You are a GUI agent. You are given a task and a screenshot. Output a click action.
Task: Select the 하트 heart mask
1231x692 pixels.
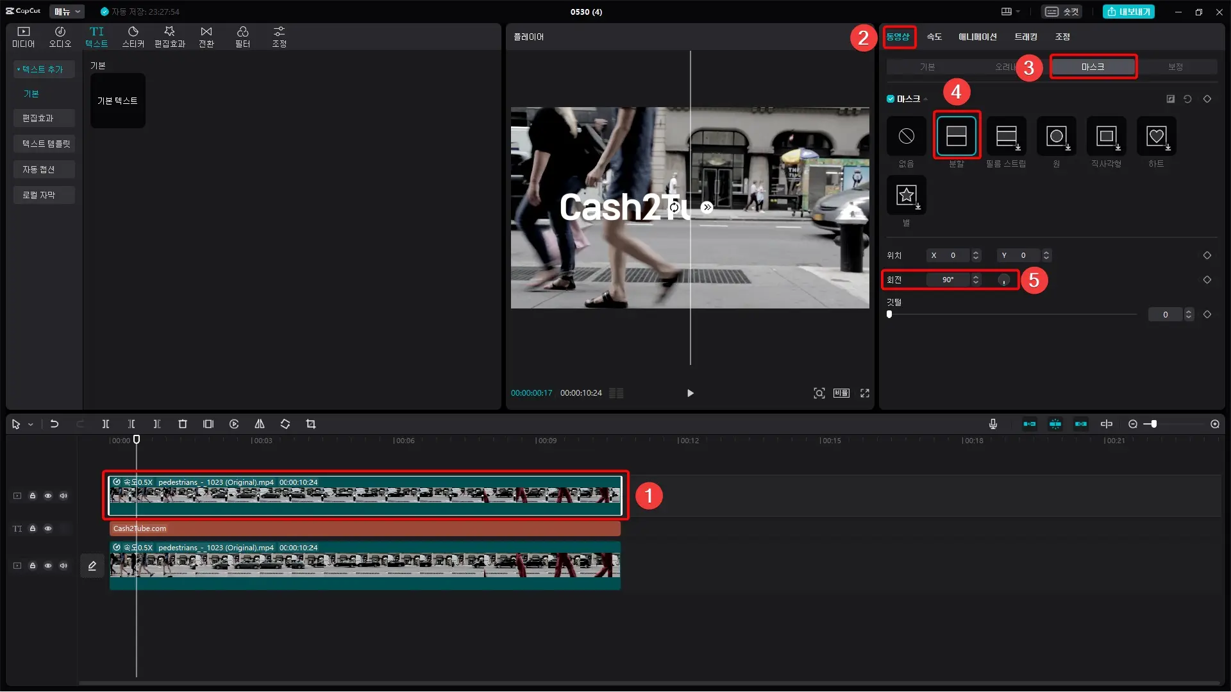coord(1157,136)
